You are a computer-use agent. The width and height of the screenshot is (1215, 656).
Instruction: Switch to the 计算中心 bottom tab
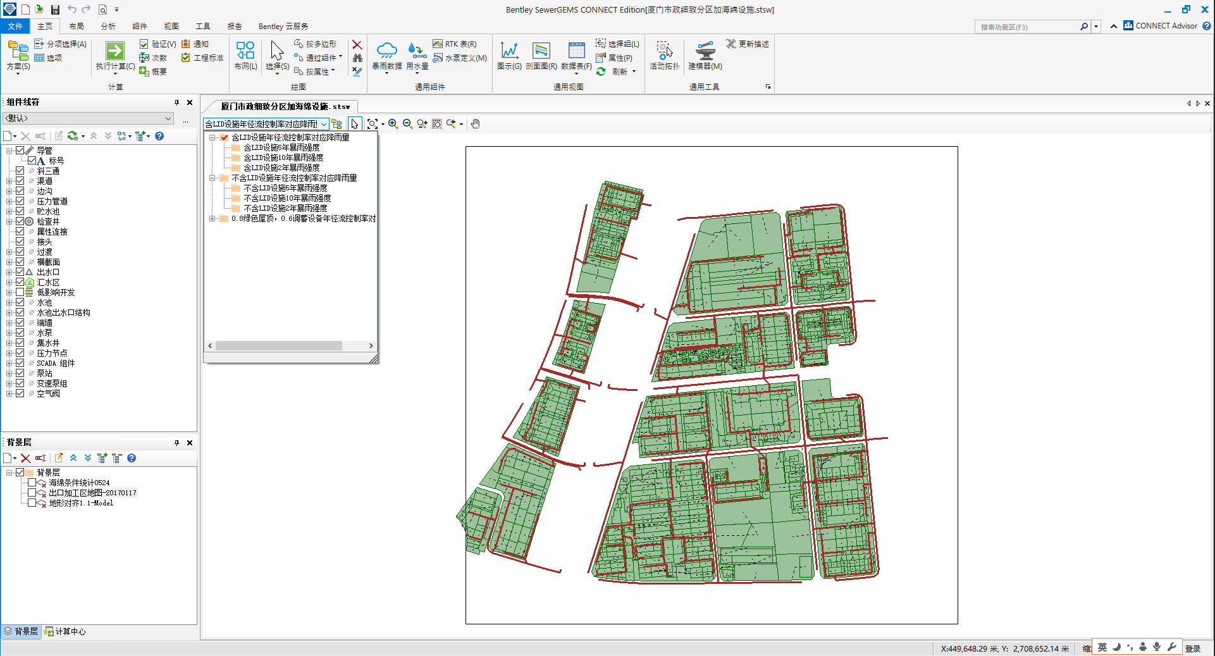pyautogui.click(x=65, y=631)
